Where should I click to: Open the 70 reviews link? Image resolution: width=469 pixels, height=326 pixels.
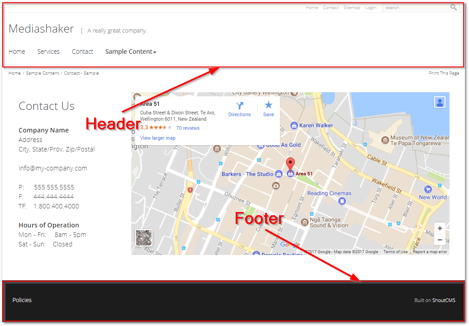[x=188, y=128]
